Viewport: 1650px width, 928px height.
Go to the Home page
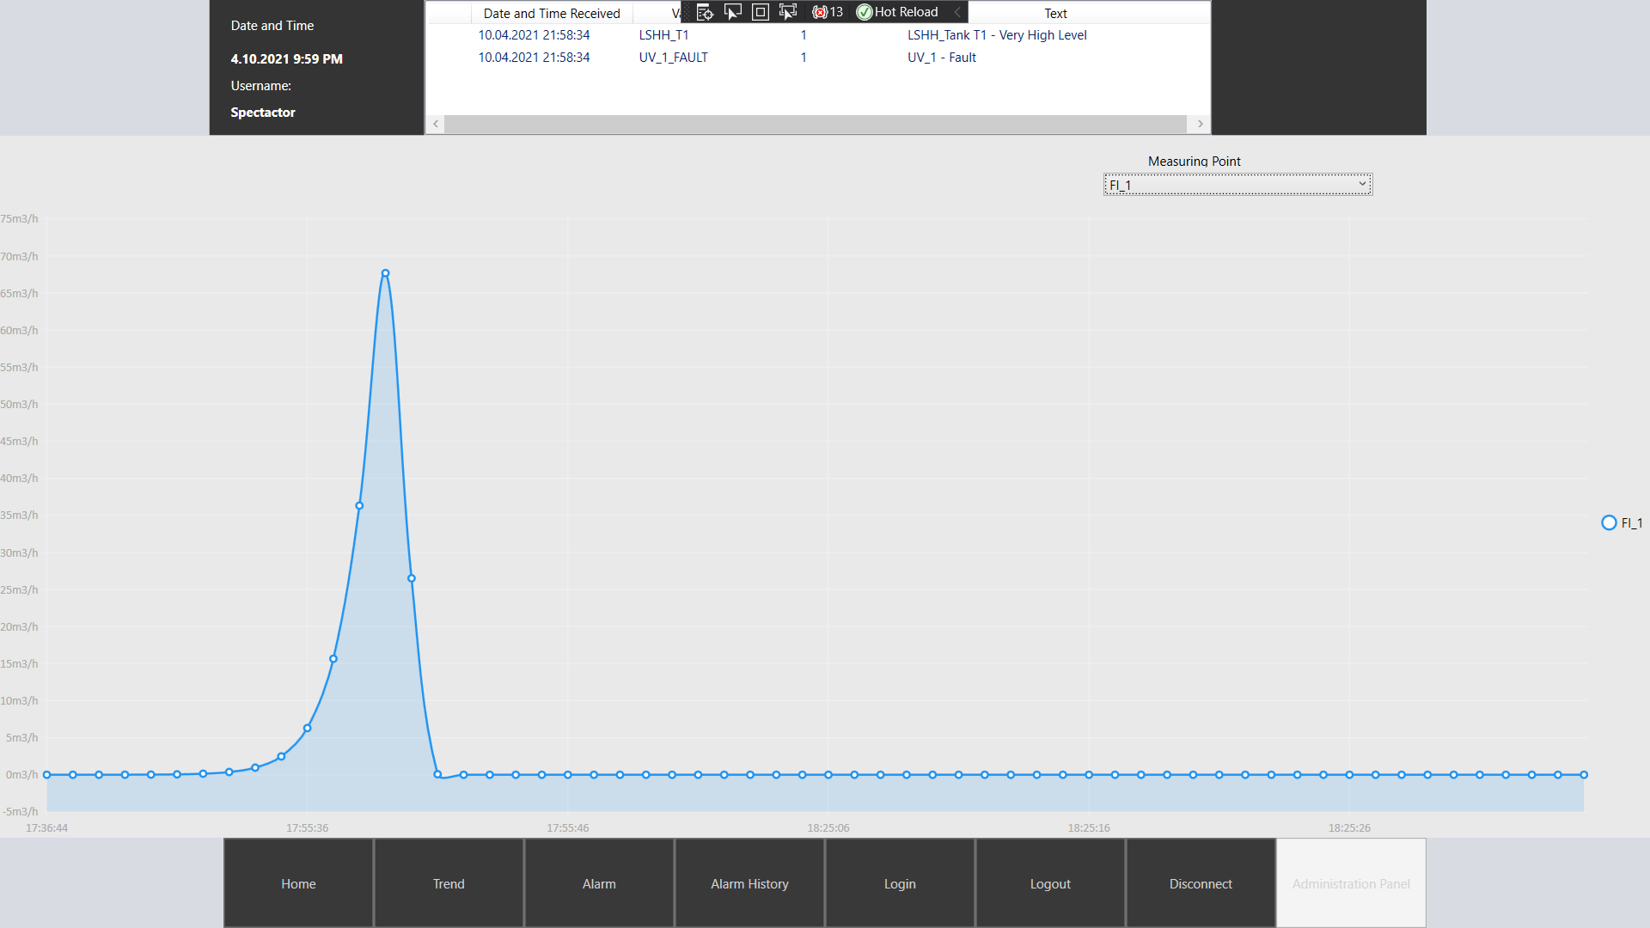[x=298, y=883]
